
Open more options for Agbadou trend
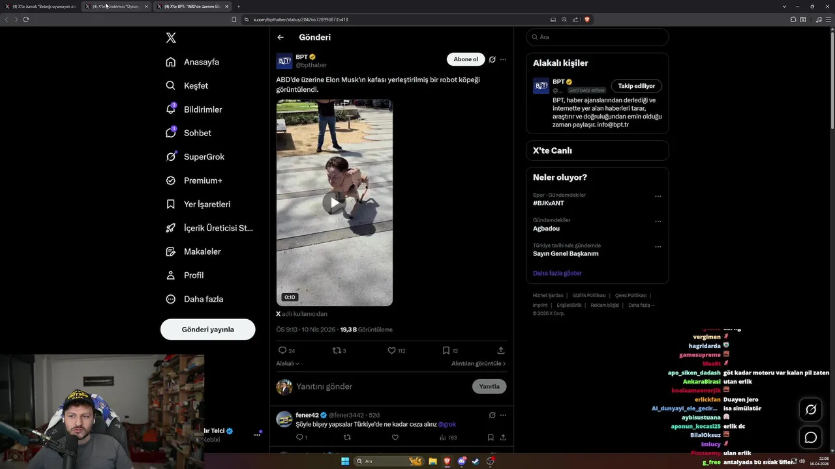point(658,221)
